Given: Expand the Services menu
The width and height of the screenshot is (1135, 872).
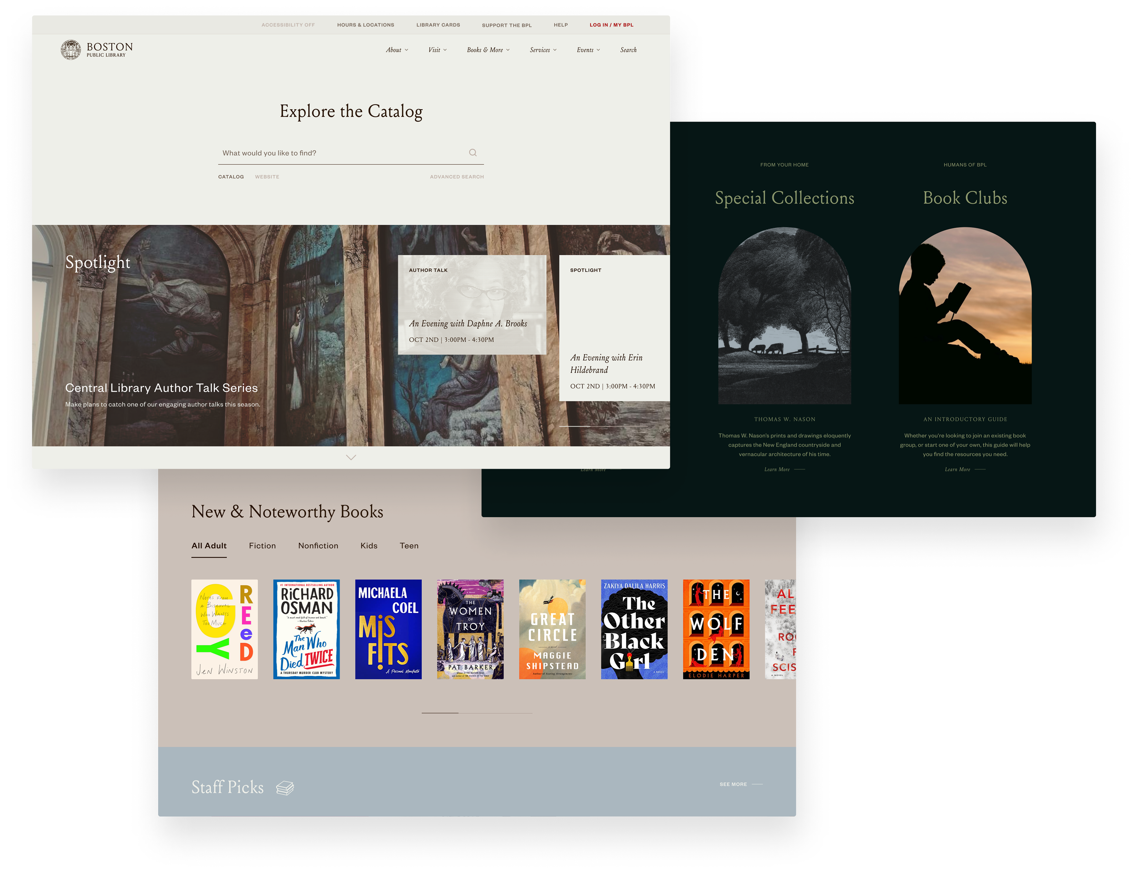Looking at the screenshot, I should [543, 50].
